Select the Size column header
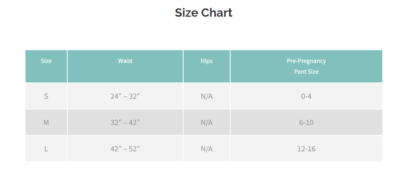413x190 pixels. pyautogui.click(x=46, y=61)
